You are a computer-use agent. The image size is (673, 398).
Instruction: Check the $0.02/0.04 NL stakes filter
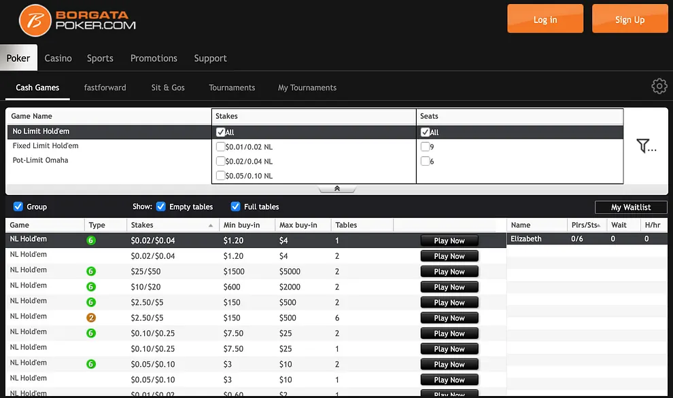221,161
